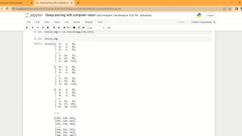This screenshot has height=136, width=242.
Task: Run the selected cell
Action: [x=67, y=28]
